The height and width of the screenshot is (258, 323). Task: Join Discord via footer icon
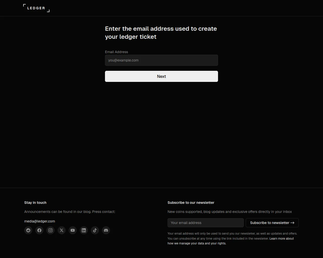tap(106, 230)
